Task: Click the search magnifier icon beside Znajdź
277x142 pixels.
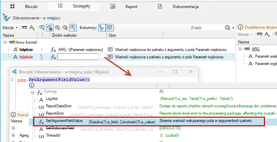Action: coord(228,28)
